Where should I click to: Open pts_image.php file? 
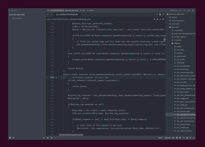pos(181,98)
